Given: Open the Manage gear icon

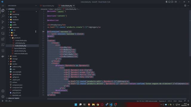Looking at the screenshot, I should 3,97.
